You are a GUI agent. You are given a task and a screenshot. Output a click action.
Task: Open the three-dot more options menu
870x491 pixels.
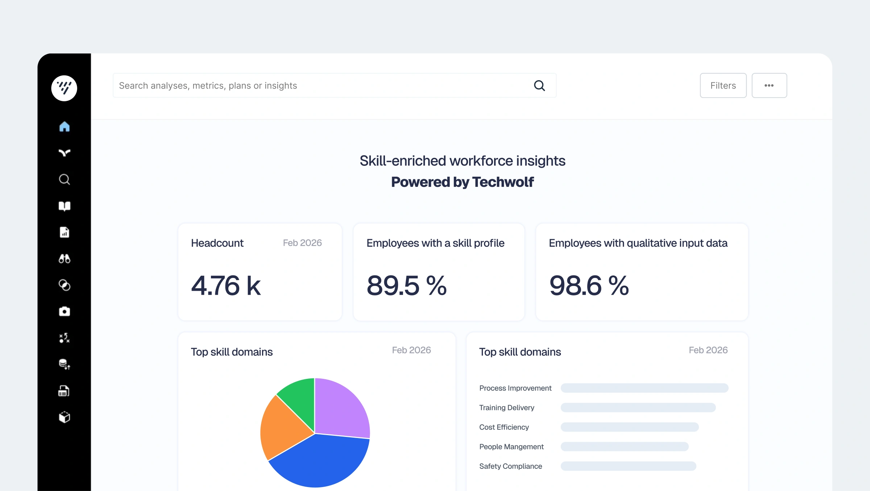pos(769,86)
